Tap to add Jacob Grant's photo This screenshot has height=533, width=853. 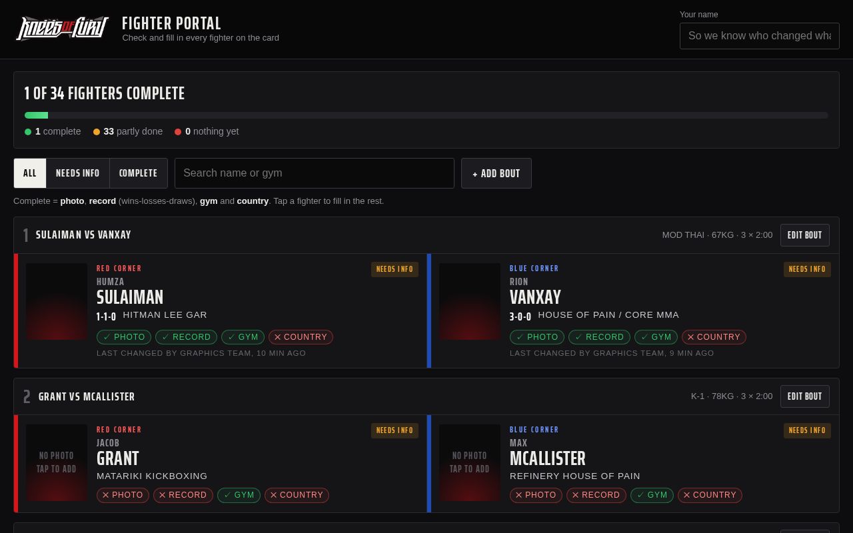tap(57, 462)
